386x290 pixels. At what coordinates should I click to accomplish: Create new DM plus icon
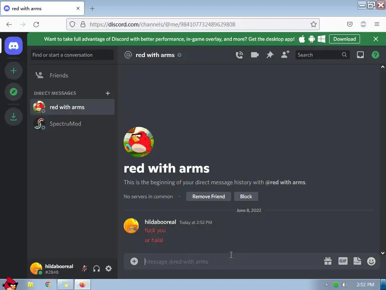[x=107, y=93]
